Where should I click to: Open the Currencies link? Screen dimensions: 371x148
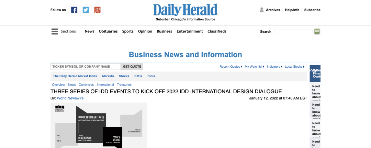86,85
